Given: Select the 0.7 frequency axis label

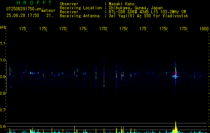Looking at the screenshot, I should click(3, 110).
